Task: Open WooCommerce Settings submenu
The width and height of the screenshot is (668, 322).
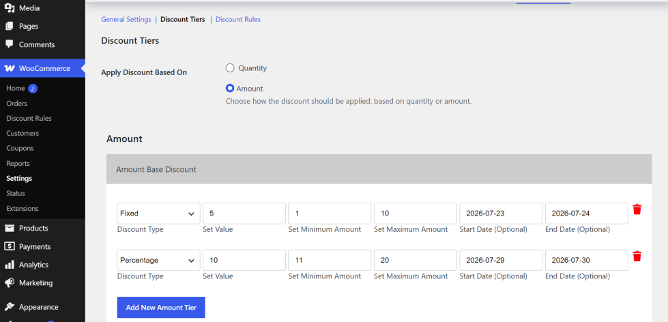Action: pos(19,178)
